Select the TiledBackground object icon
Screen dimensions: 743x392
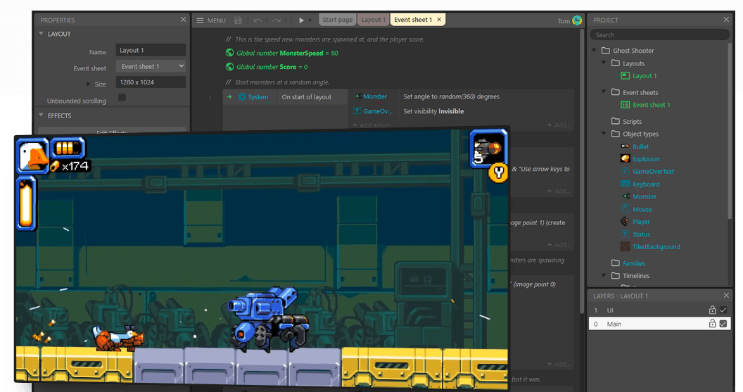point(625,246)
